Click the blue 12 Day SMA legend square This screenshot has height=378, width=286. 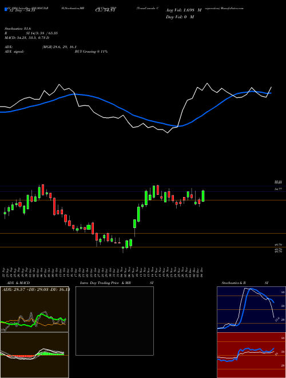[x=6, y=10]
